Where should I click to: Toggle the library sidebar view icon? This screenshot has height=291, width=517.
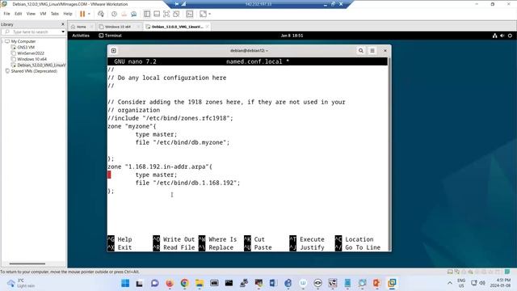[x=147, y=14]
